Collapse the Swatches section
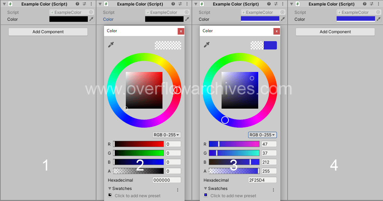Viewport: 383px width, 201px height. tap(110, 188)
